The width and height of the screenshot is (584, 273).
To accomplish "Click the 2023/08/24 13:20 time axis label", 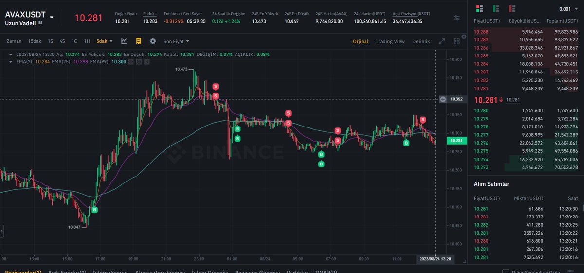I will tap(435, 259).
